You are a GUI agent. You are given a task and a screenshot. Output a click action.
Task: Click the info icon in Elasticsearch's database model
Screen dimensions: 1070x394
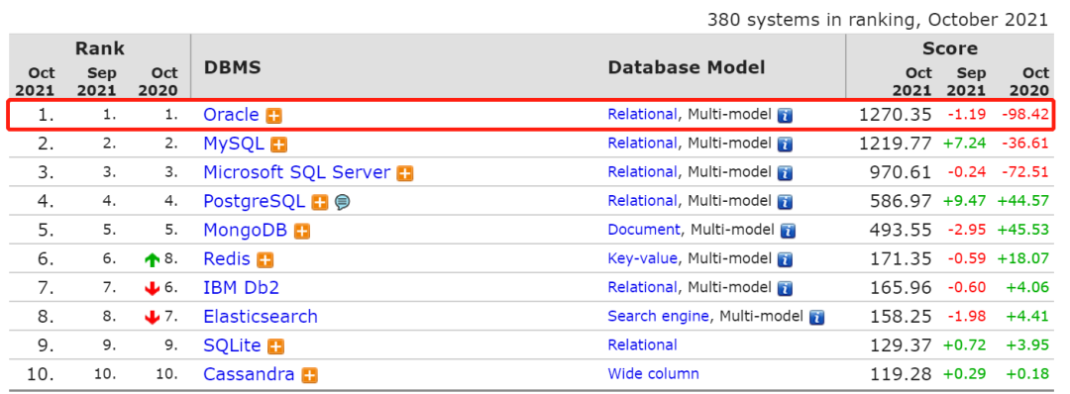coord(816,318)
